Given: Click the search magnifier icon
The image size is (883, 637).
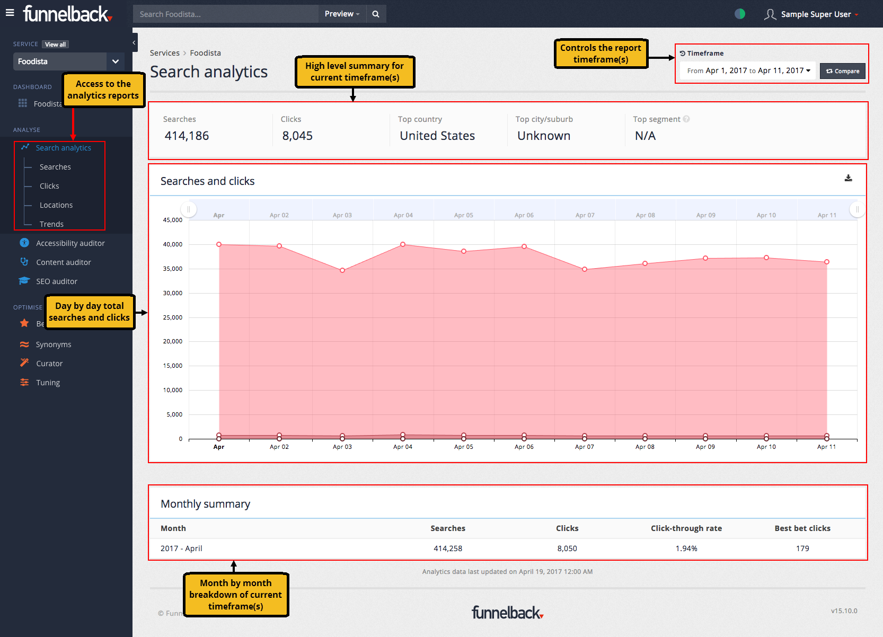Looking at the screenshot, I should 376,14.
